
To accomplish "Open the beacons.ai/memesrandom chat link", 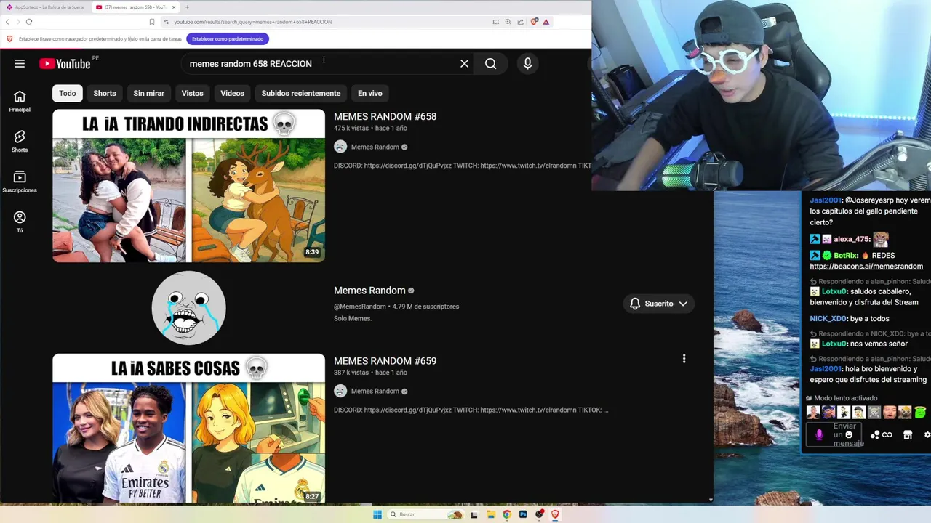I will coord(866,267).
